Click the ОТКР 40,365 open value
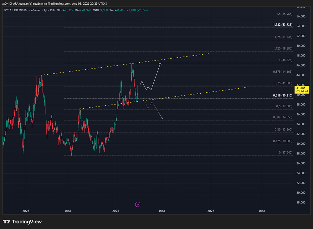Viewport: 313px width, 229px height. [65, 10]
